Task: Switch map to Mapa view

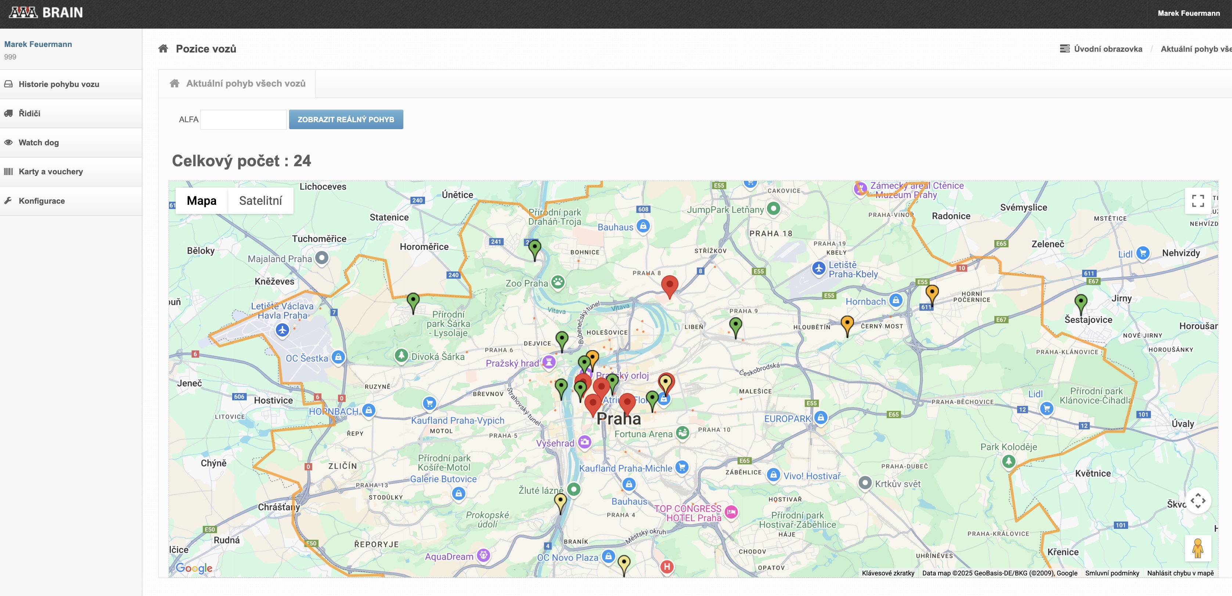Action: pyautogui.click(x=201, y=201)
